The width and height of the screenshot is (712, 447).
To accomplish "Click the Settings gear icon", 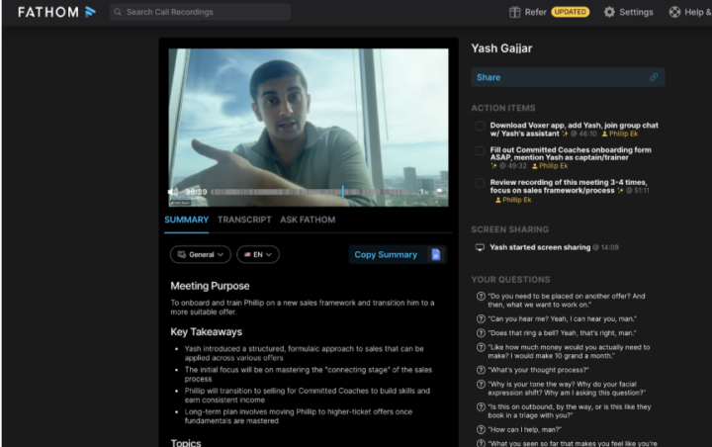I will click(x=609, y=12).
